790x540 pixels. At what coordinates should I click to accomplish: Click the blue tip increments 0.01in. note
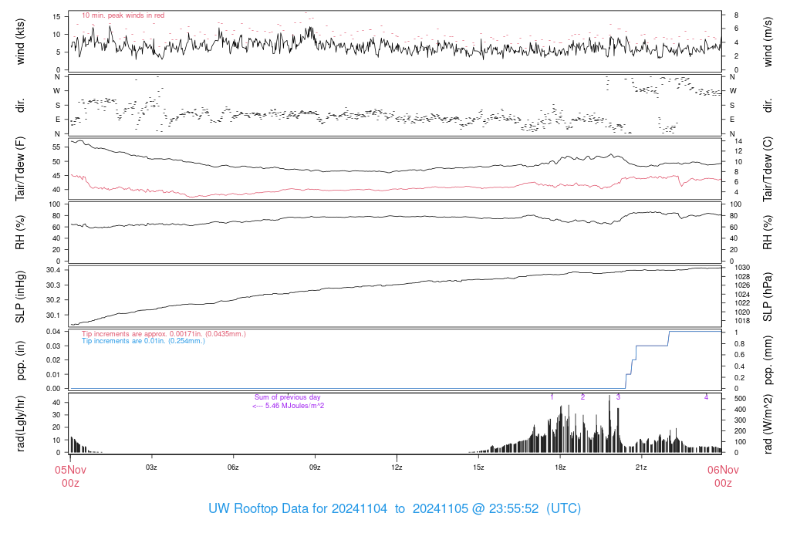pyautogui.click(x=143, y=340)
